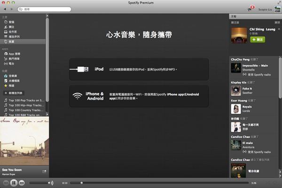Viewport: 282px width, 188px height.
Task: Open Local Files (本機檔案) in sidebar
Action: coord(12,80)
